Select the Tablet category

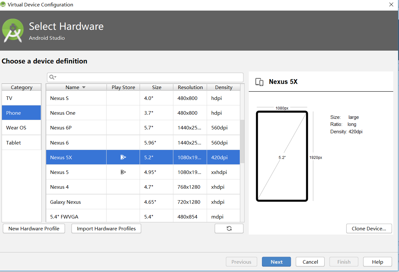click(22, 143)
